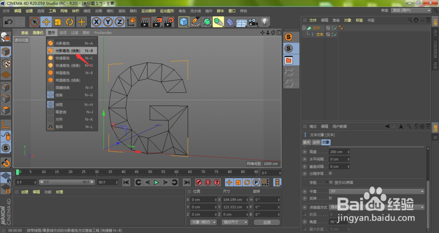This screenshot has height=233, width=439.
Task: Choose 快速着色 display mode
Action: tap(72, 58)
